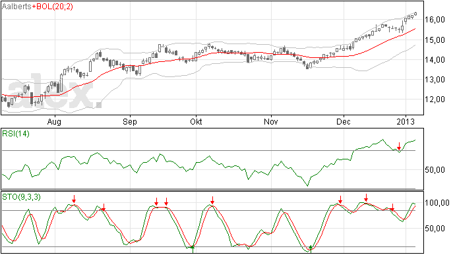Click the 50,00 value on STO axis
455x255 pixels.
pos(435,229)
